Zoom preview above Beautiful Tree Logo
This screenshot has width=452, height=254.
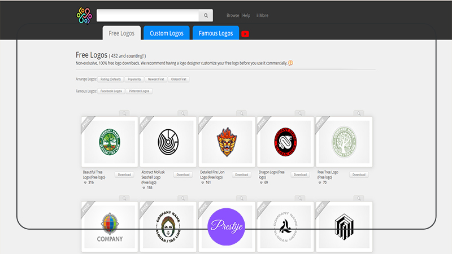coord(124,113)
